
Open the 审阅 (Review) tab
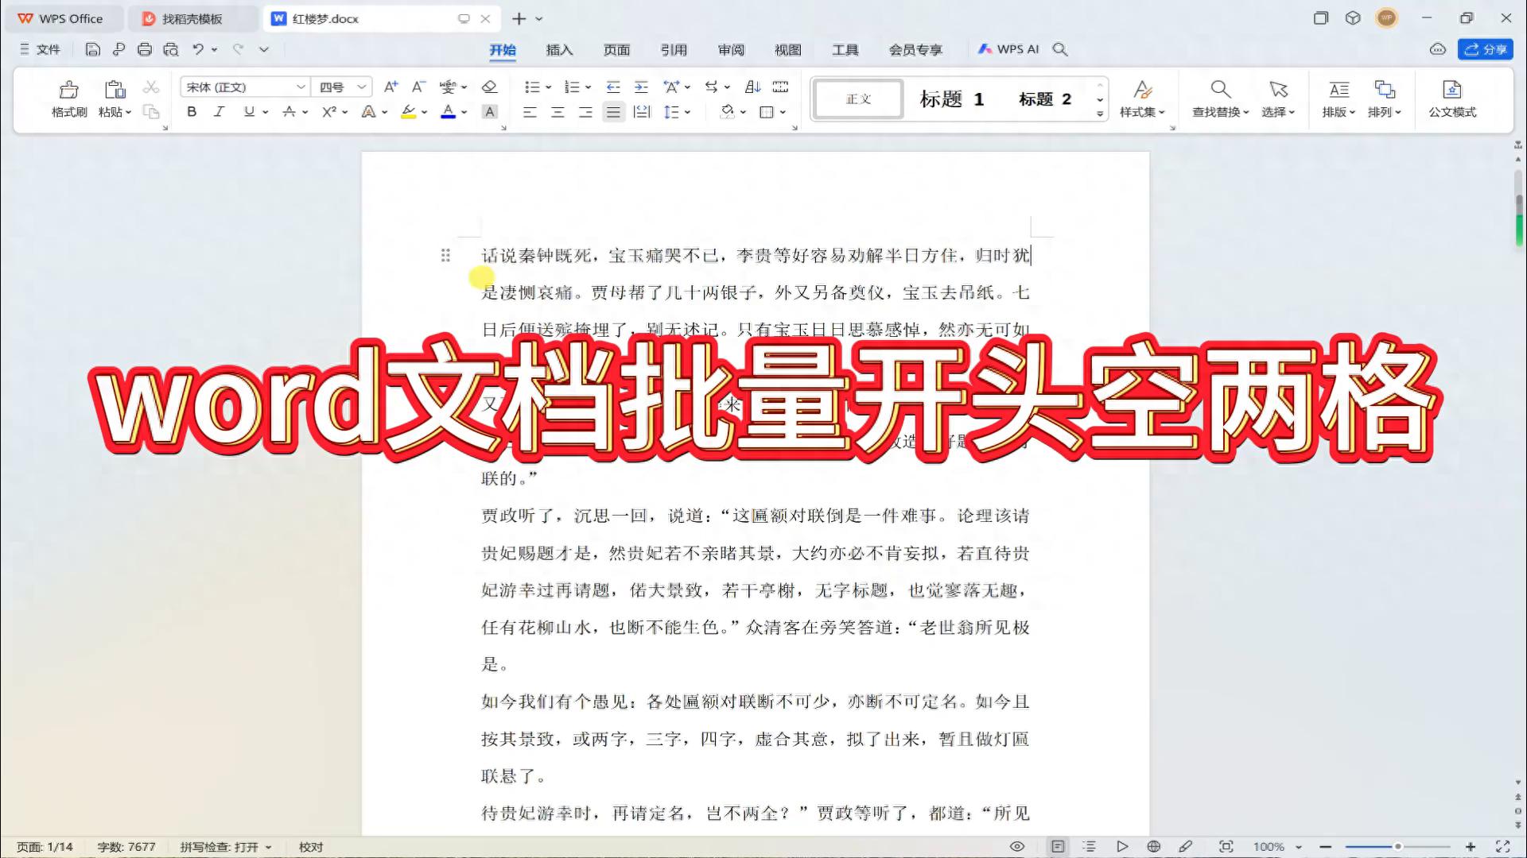click(x=731, y=49)
